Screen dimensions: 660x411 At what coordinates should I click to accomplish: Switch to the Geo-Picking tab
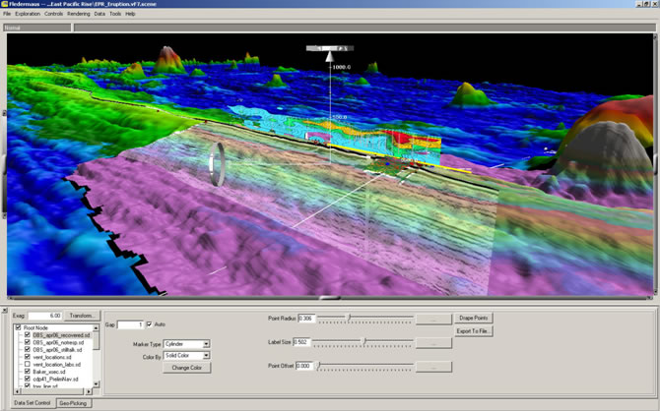[x=74, y=402]
